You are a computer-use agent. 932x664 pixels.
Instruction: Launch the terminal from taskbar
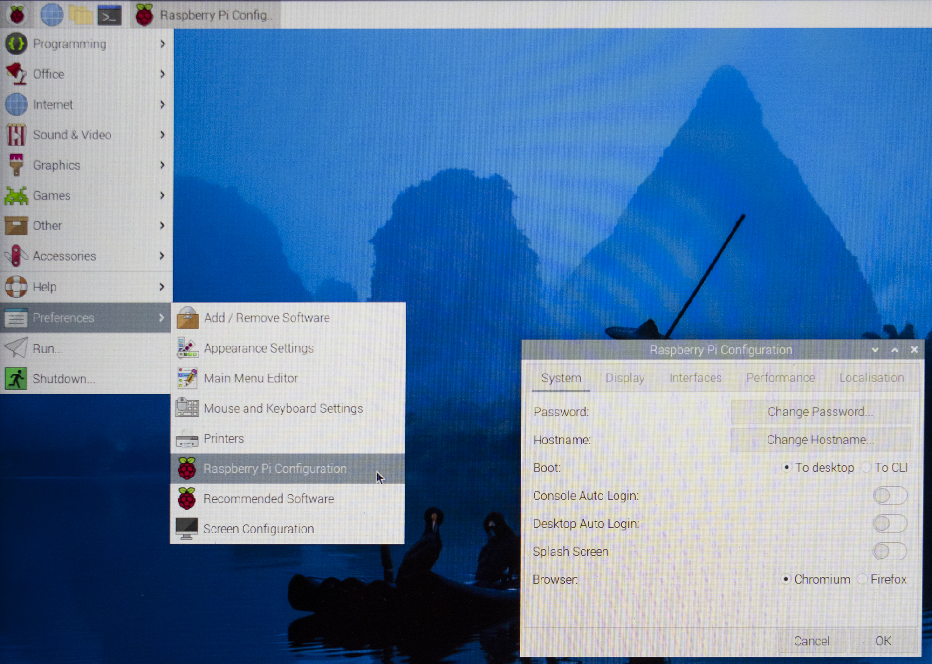click(110, 15)
